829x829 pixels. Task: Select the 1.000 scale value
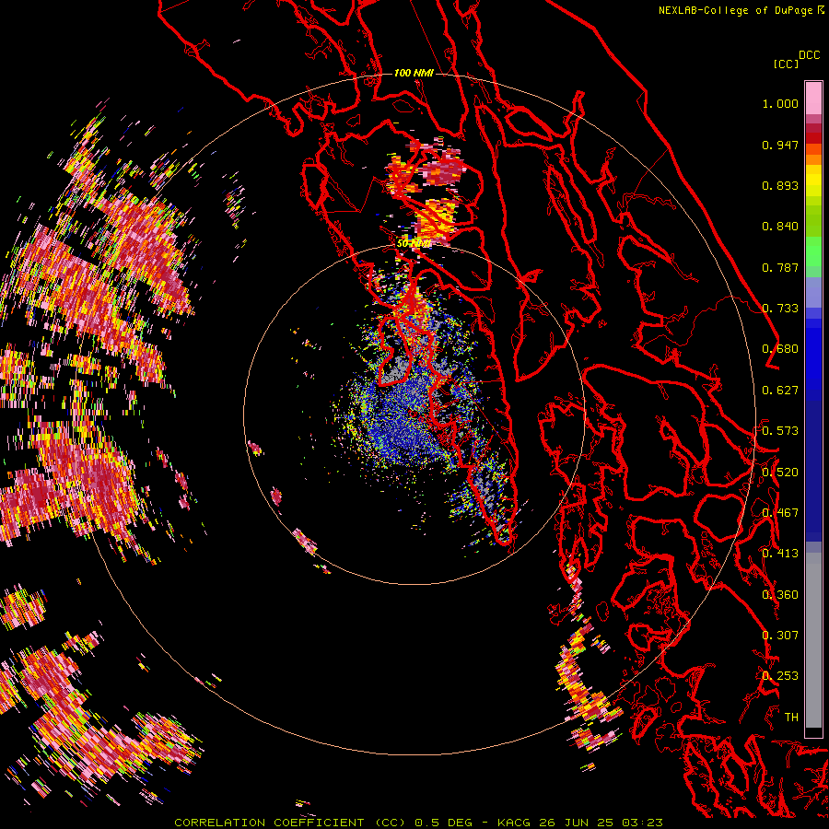click(780, 103)
